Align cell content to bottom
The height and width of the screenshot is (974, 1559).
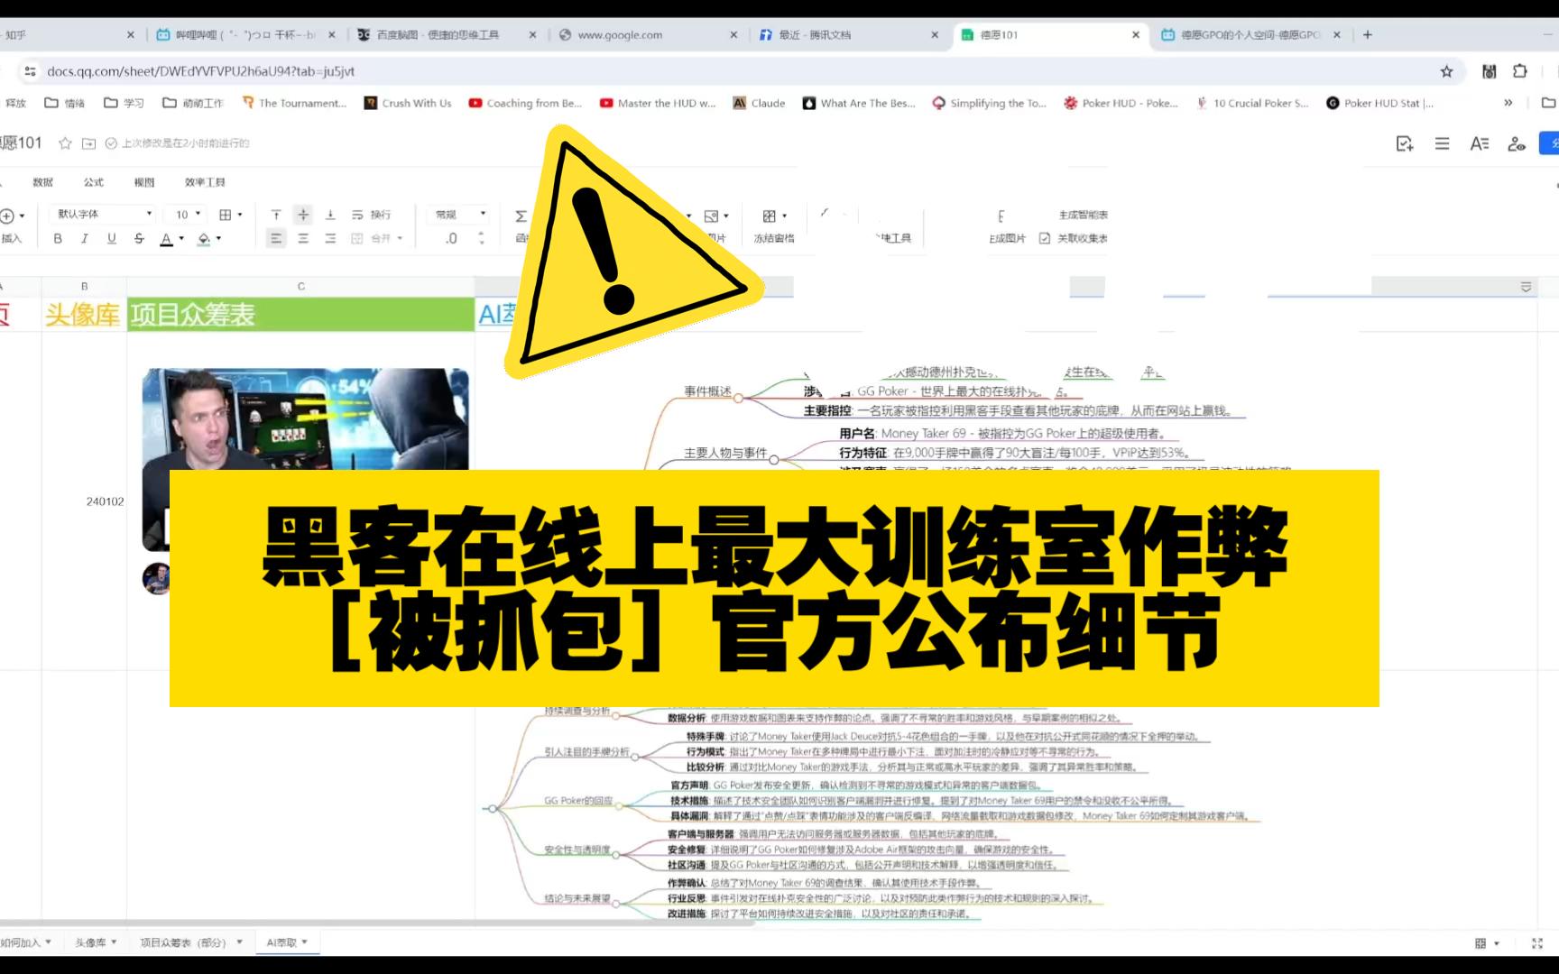(x=330, y=215)
